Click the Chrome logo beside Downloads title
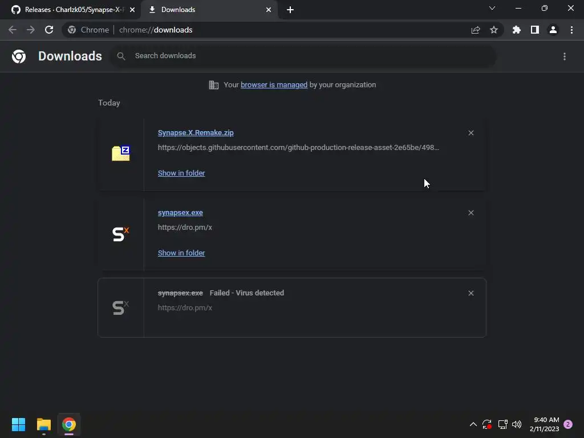This screenshot has width=584, height=438. coord(19,56)
